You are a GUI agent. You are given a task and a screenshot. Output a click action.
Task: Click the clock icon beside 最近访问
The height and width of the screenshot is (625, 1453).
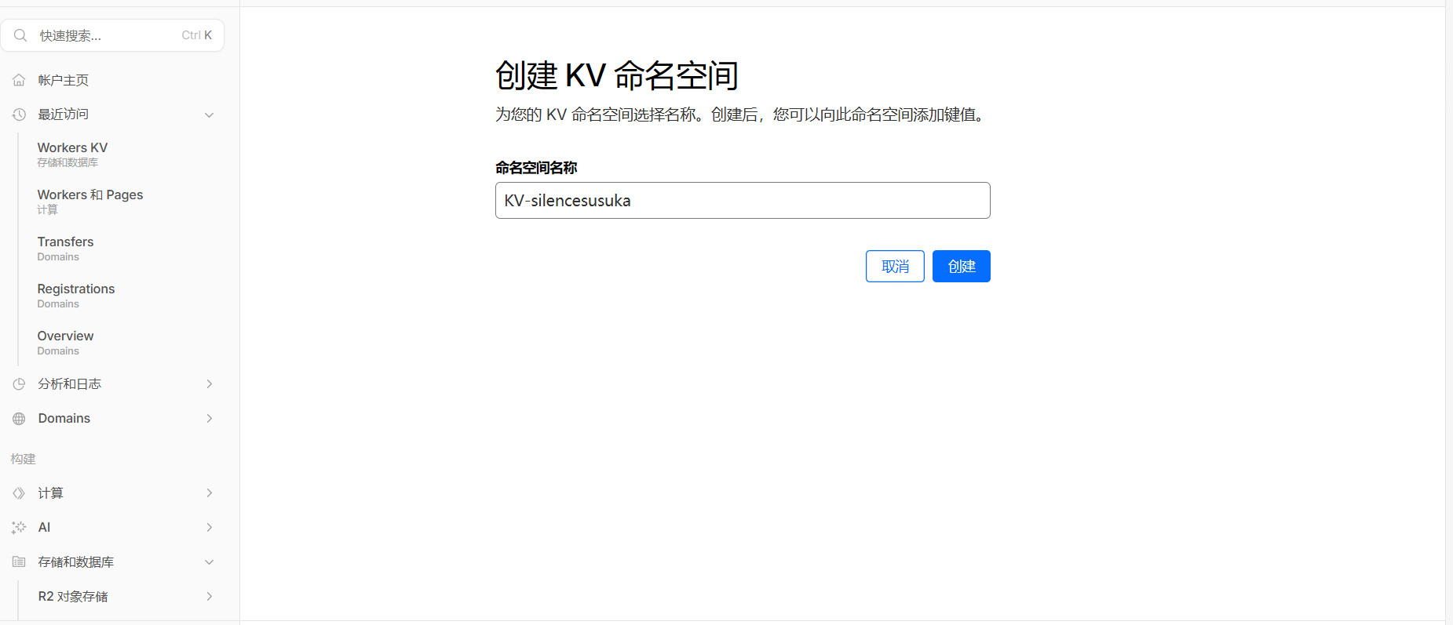click(x=19, y=114)
